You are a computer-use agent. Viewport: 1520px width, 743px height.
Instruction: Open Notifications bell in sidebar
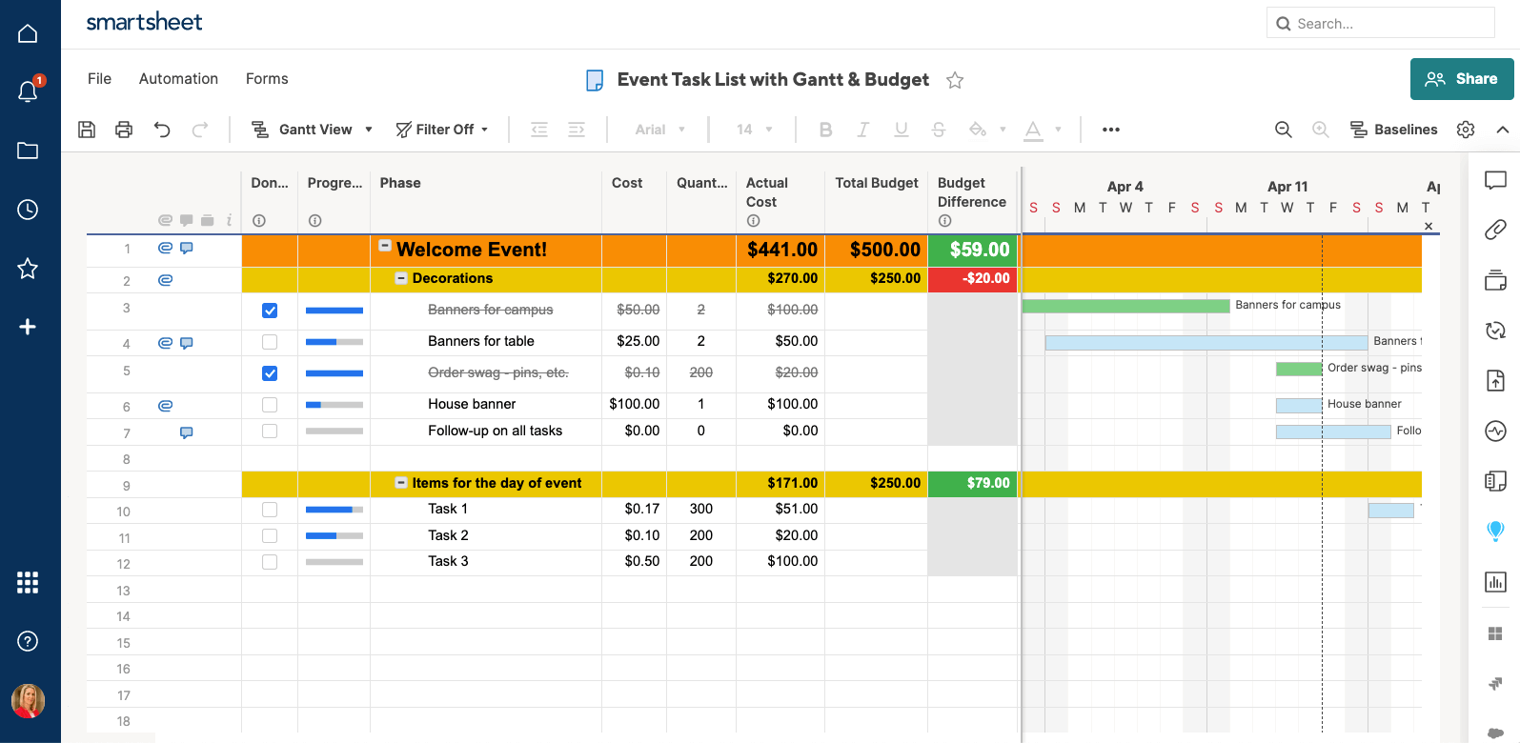pyautogui.click(x=28, y=91)
